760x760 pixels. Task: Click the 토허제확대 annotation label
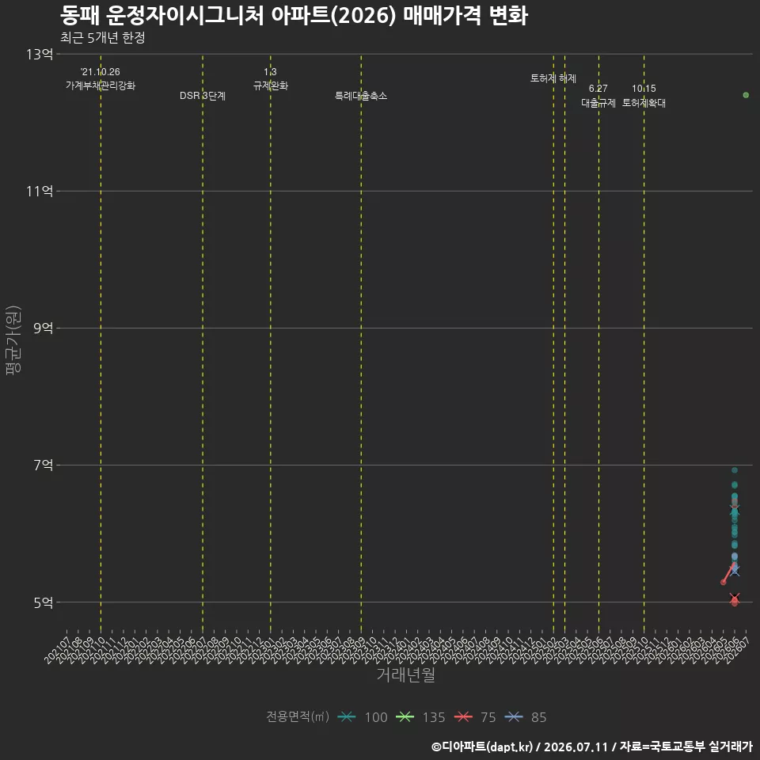click(x=644, y=103)
